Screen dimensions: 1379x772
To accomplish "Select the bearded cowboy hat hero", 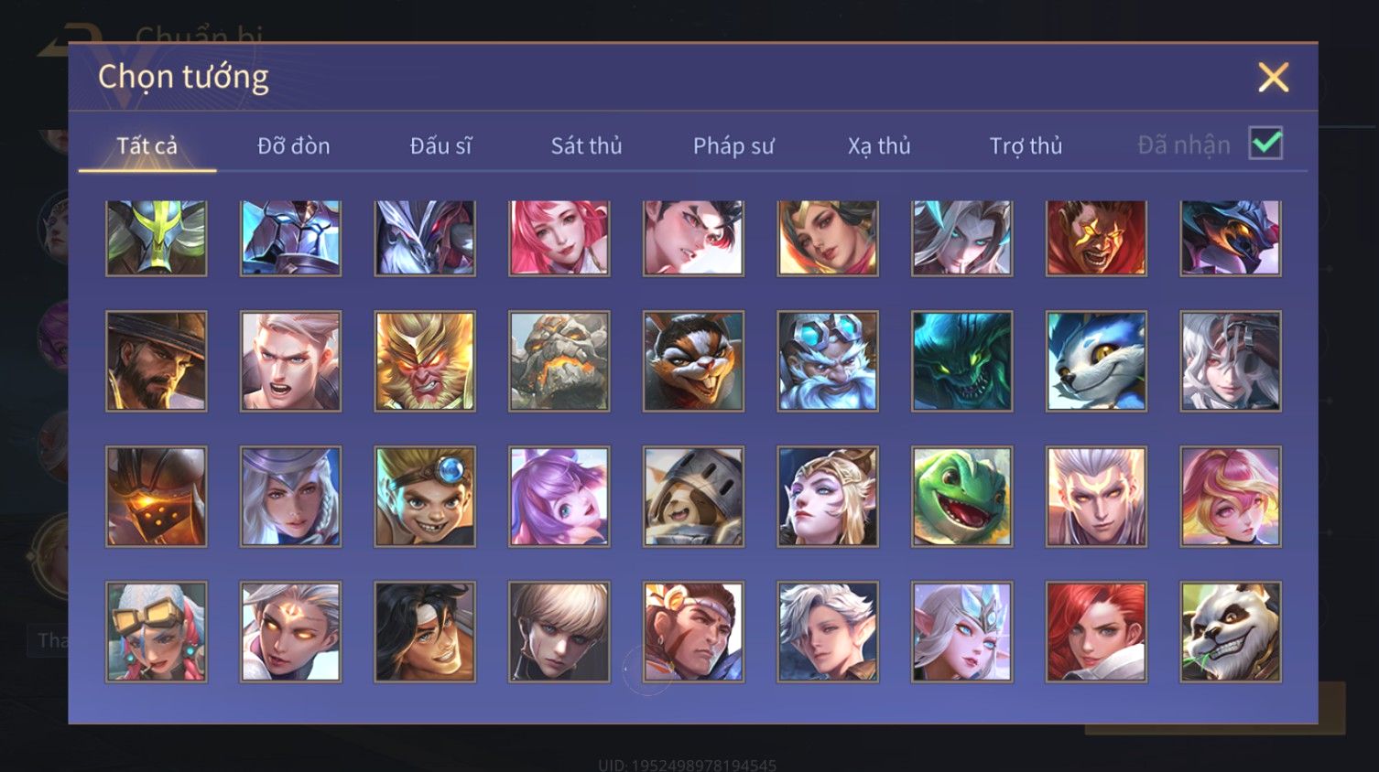I will [x=157, y=360].
